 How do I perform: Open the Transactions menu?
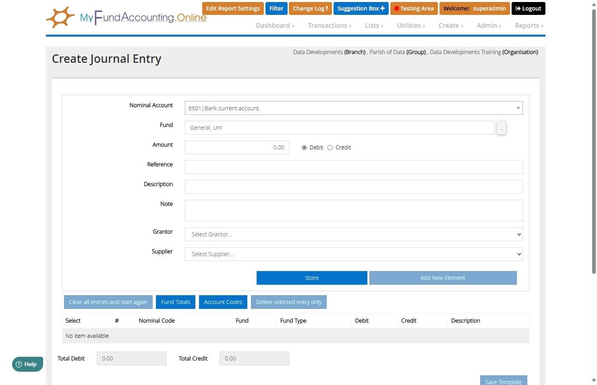[329, 25]
